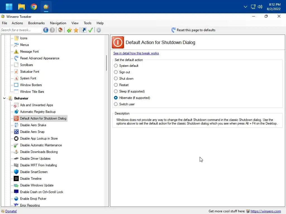Launch Chrome from the taskbar

[x=34, y=7]
